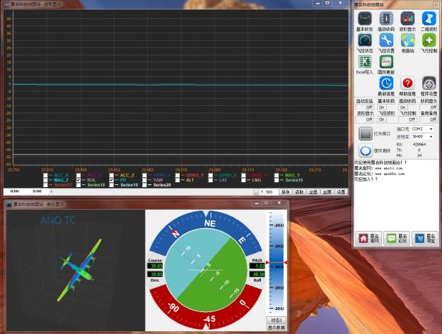This screenshot has height=334, width=442.
Task: Click the 显示数据 button in attitude window
Action: click(x=277, y=328)
